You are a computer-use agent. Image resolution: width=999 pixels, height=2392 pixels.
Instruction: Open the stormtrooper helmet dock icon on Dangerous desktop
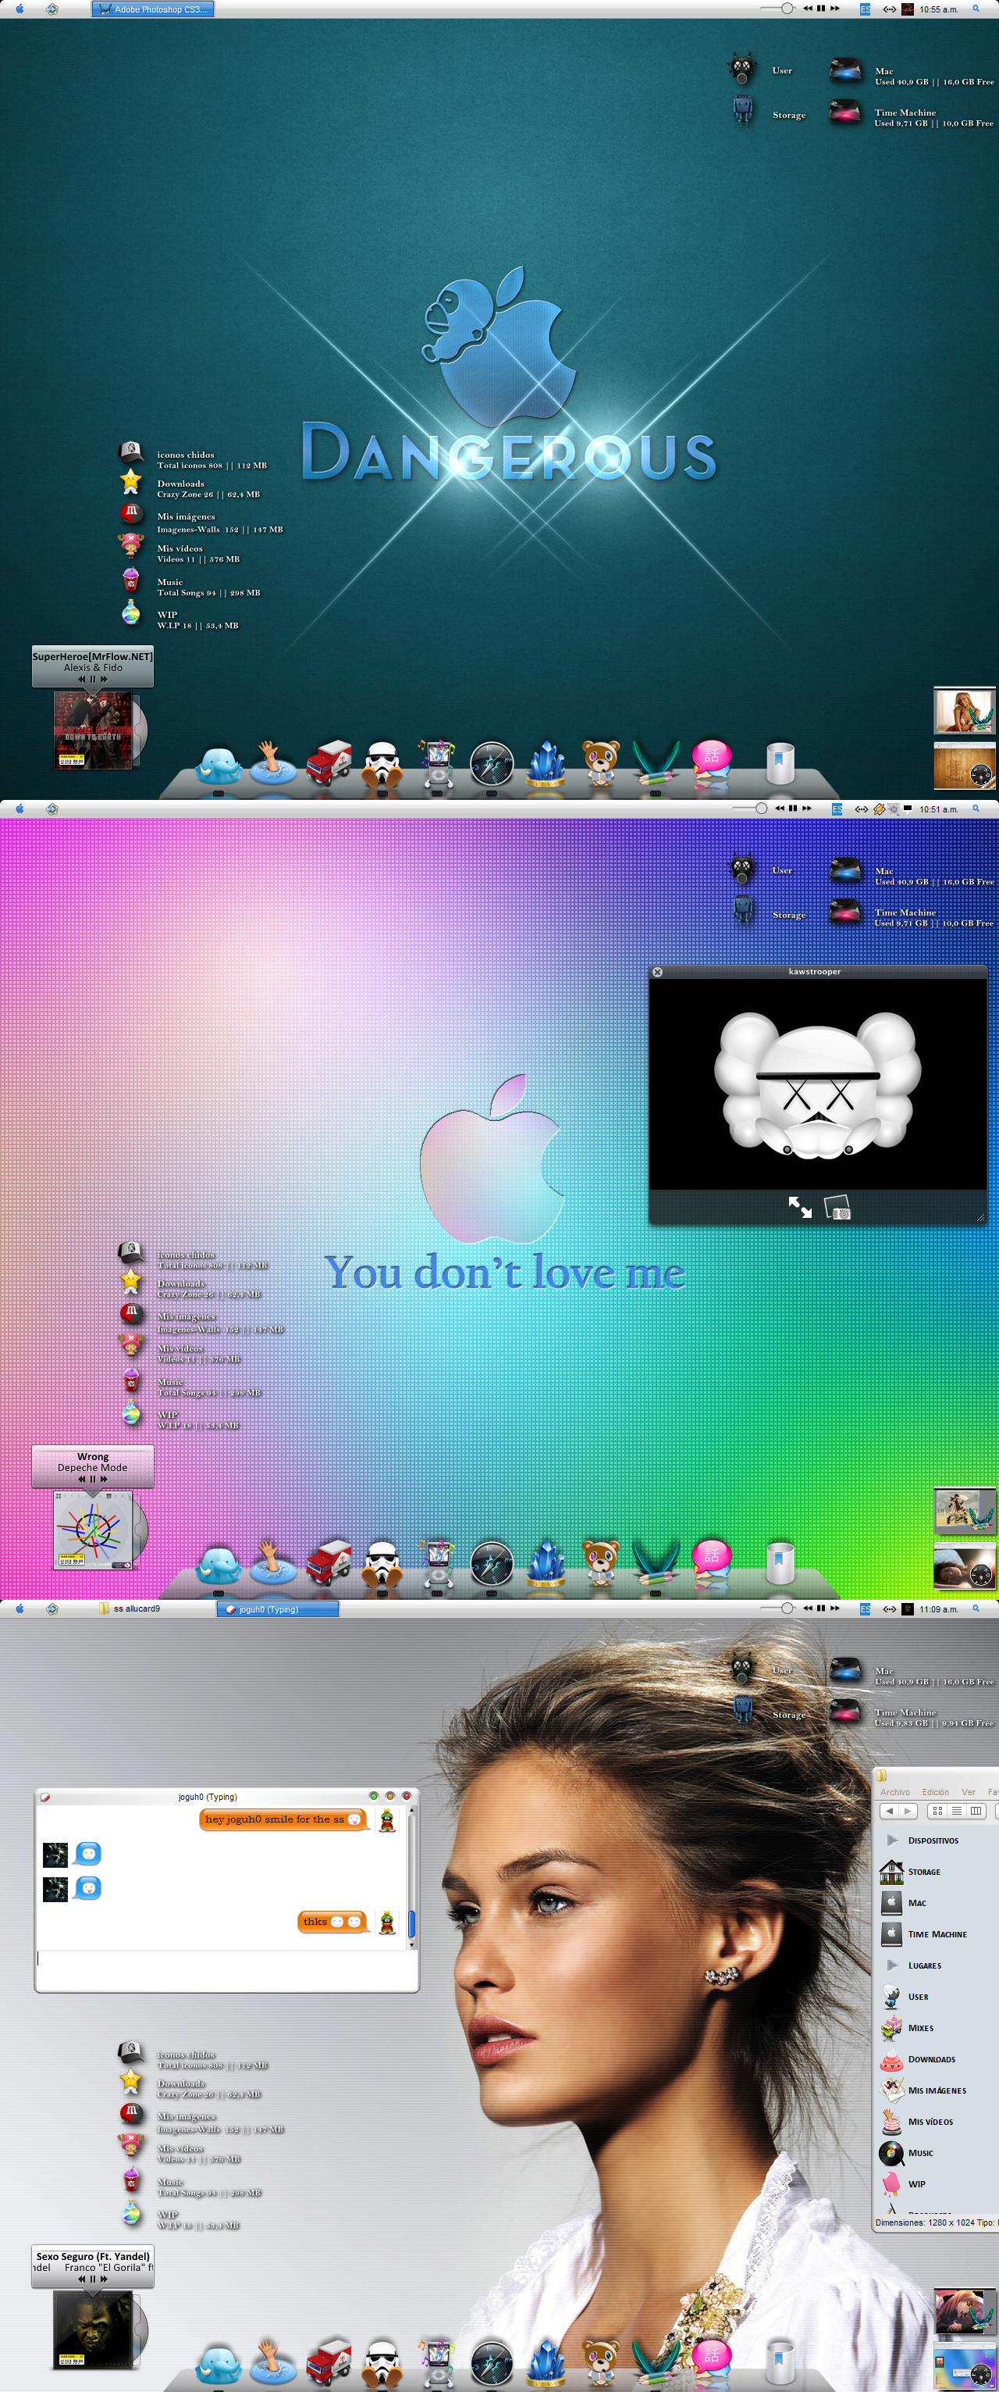pos(382,764)
